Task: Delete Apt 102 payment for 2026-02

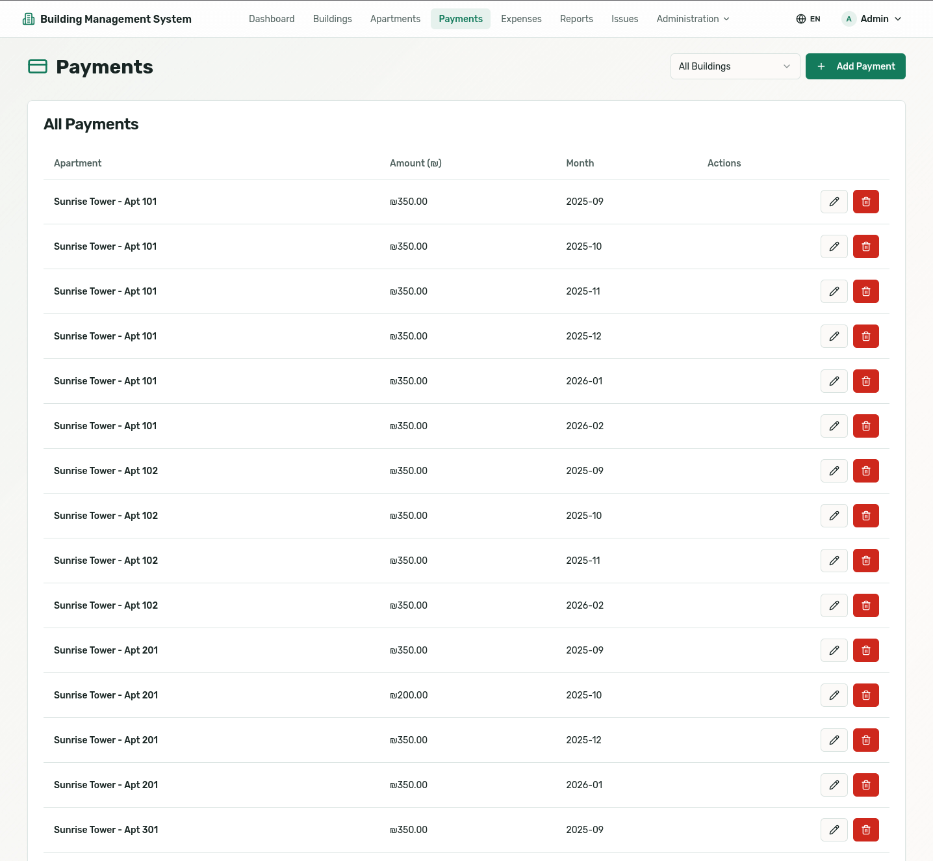Action: 865,605
